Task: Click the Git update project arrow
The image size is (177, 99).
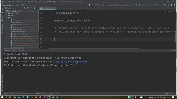Action: point(153,5)
